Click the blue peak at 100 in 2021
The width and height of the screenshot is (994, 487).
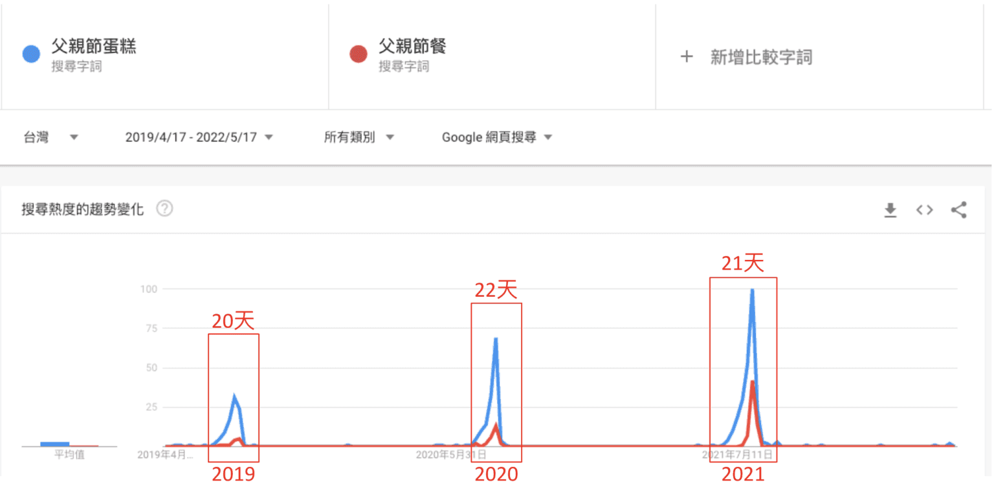click(x=752, y=290)
